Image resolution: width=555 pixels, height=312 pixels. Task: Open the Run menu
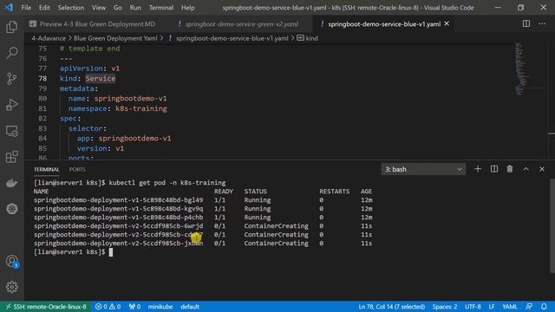(x=135, y=8)
